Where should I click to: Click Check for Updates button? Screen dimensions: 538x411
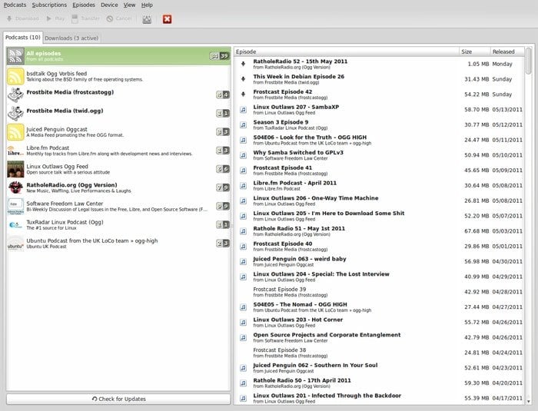(x=118, y=399)
